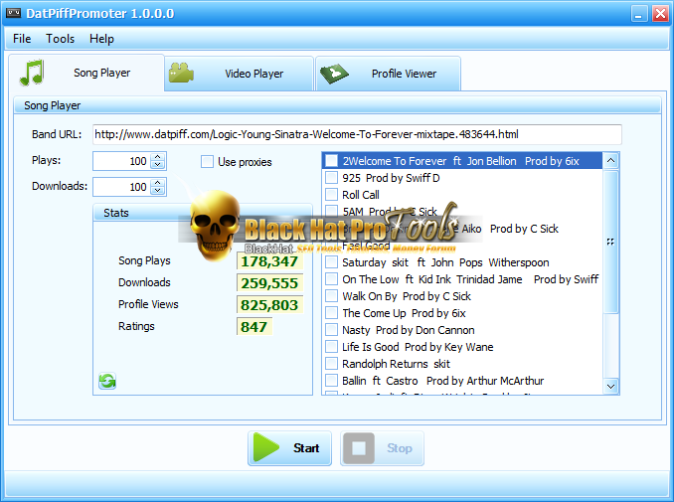This screenshot has width=674, height=502.
Task: Check the Ballin ft Castro checkbox
Action: pos(331,381)
